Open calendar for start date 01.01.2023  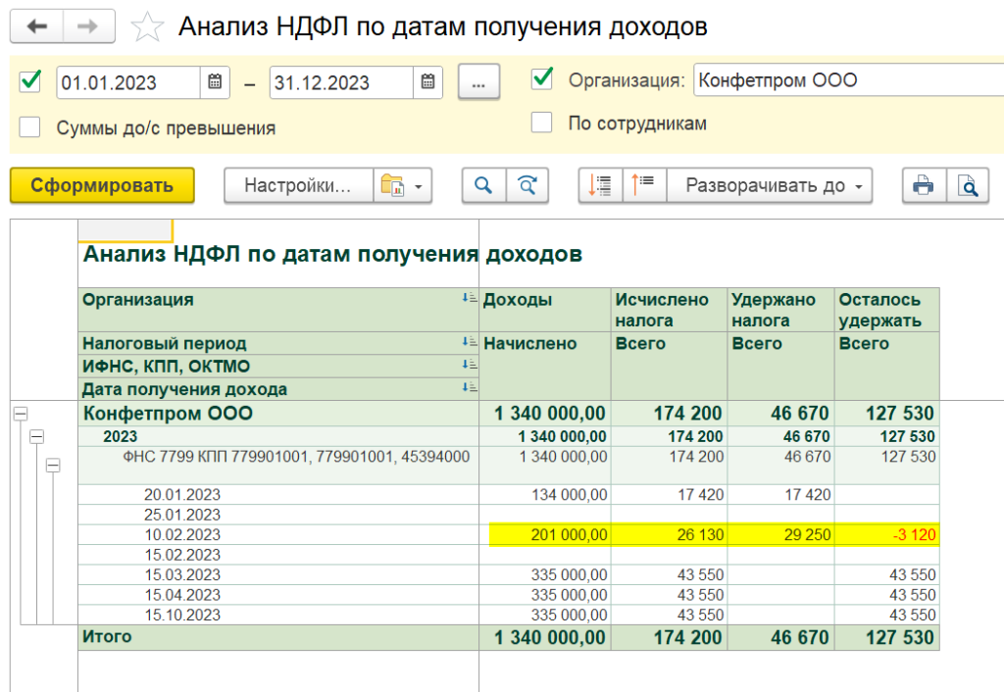tap(215, 83)
